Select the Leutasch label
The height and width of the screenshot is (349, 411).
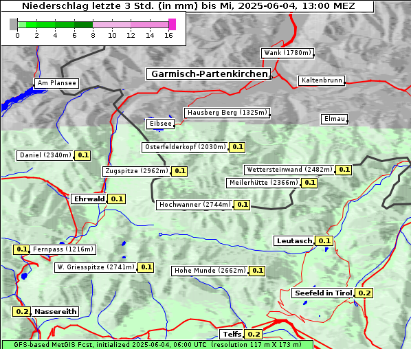294,241
